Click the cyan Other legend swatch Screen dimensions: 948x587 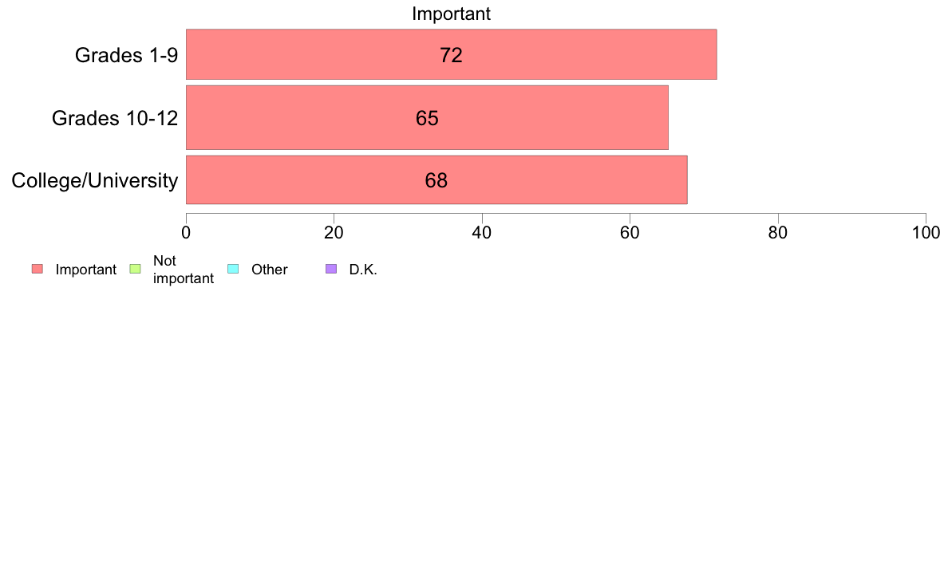coord(233,269)
